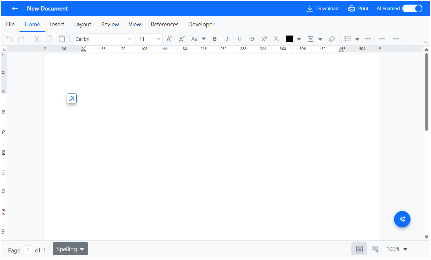
Task: Toggle the AI Enabled switch
Action: tap(412, 9)
